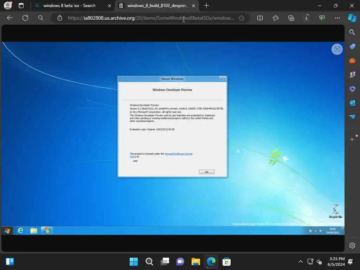360x270 pixels.
Task: Open Windows taskbar Search
Action: [x=149, y=262]
